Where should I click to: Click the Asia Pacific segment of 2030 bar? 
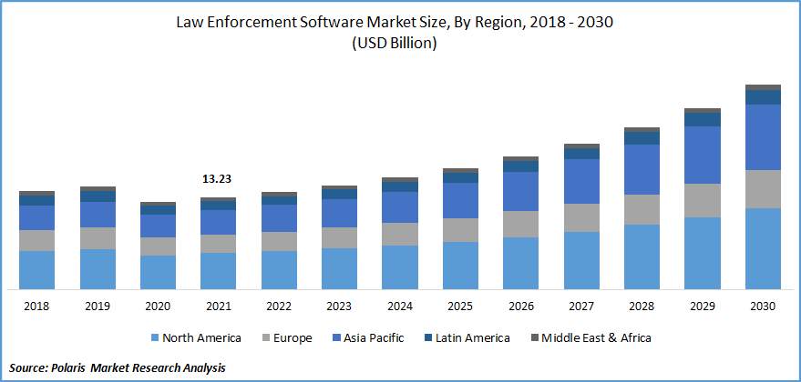click(x=763, y=136)
